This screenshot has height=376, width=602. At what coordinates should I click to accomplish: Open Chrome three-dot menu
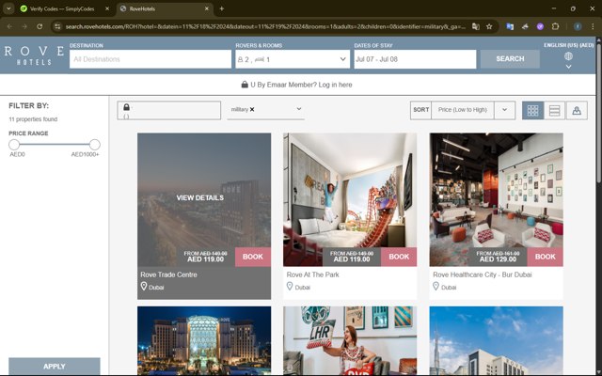593,26
